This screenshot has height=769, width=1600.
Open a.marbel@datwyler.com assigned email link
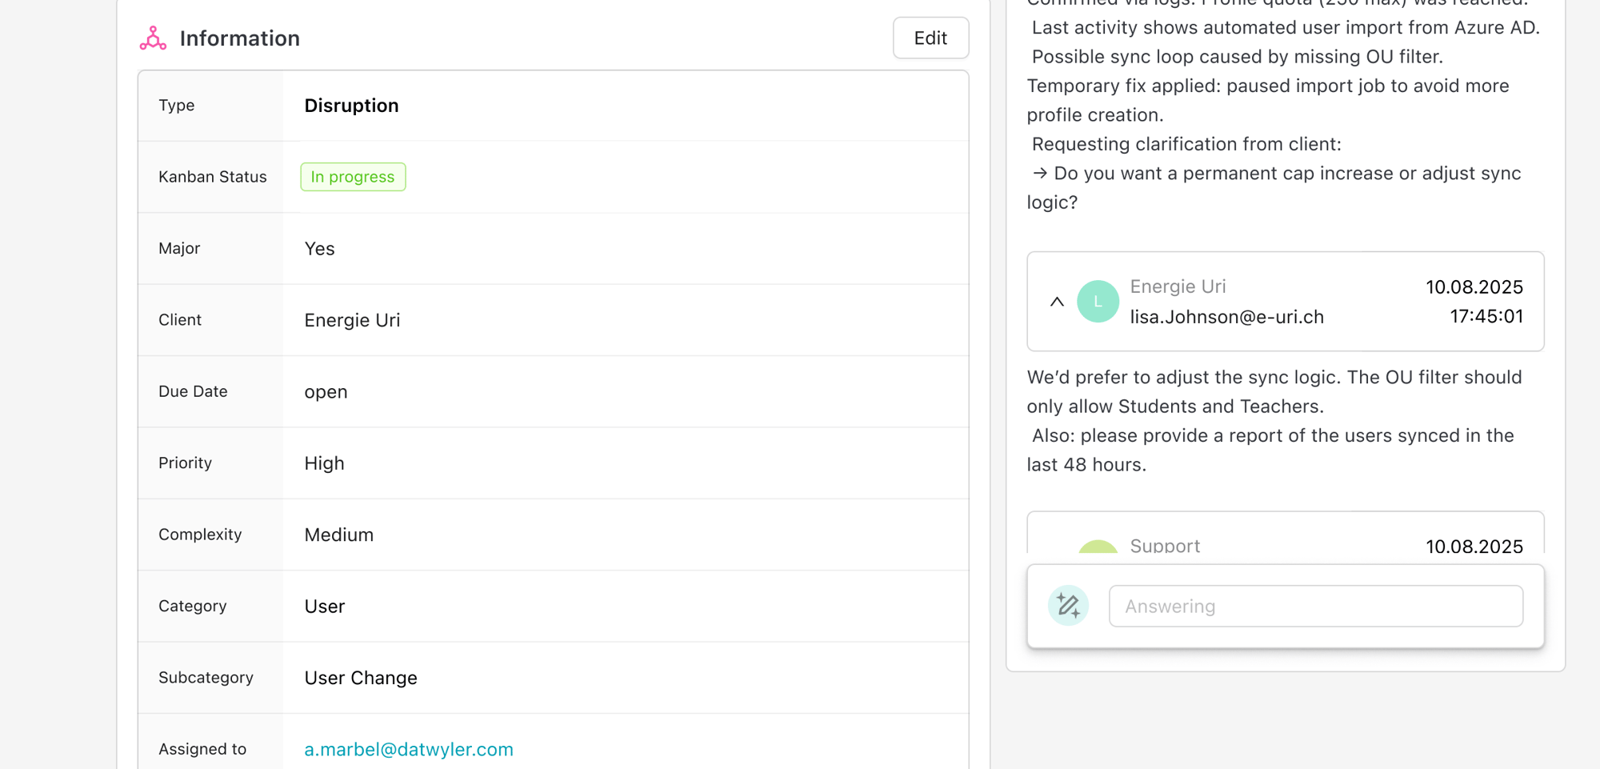[x=408, y=749]
